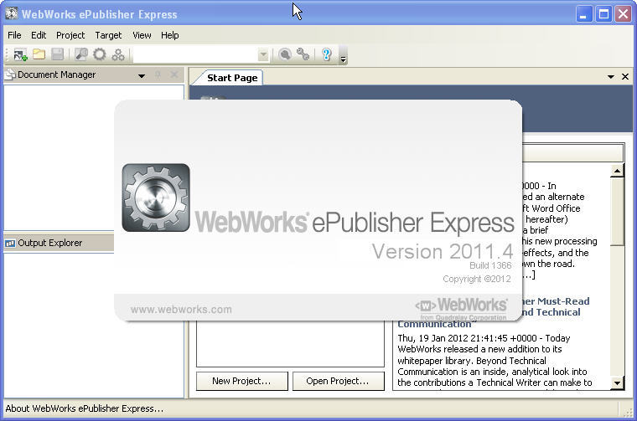Click the Build 1366 text

[490, 265]
